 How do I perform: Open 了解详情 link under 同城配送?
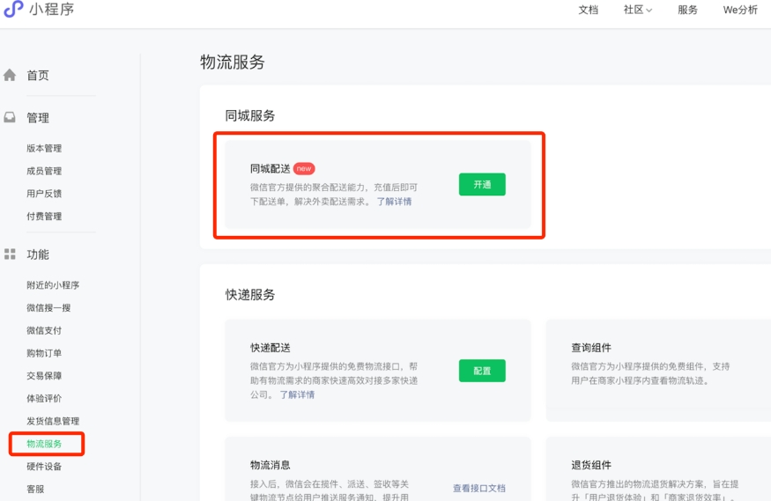[x=395, y=202]
